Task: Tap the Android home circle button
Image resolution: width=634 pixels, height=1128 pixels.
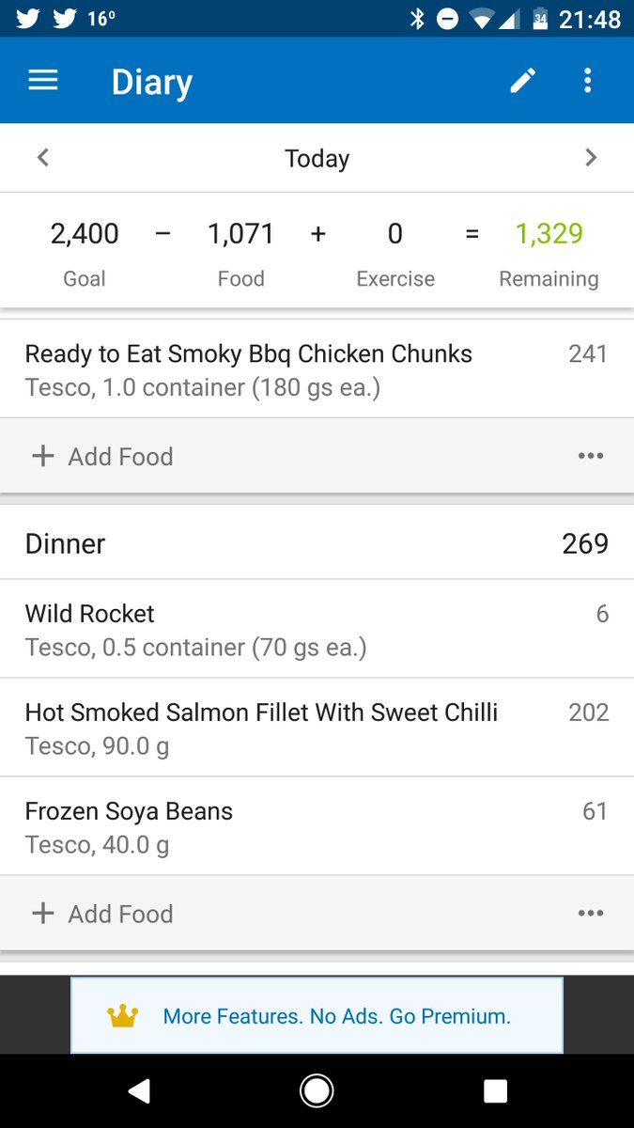Action: coord(317,1090)
